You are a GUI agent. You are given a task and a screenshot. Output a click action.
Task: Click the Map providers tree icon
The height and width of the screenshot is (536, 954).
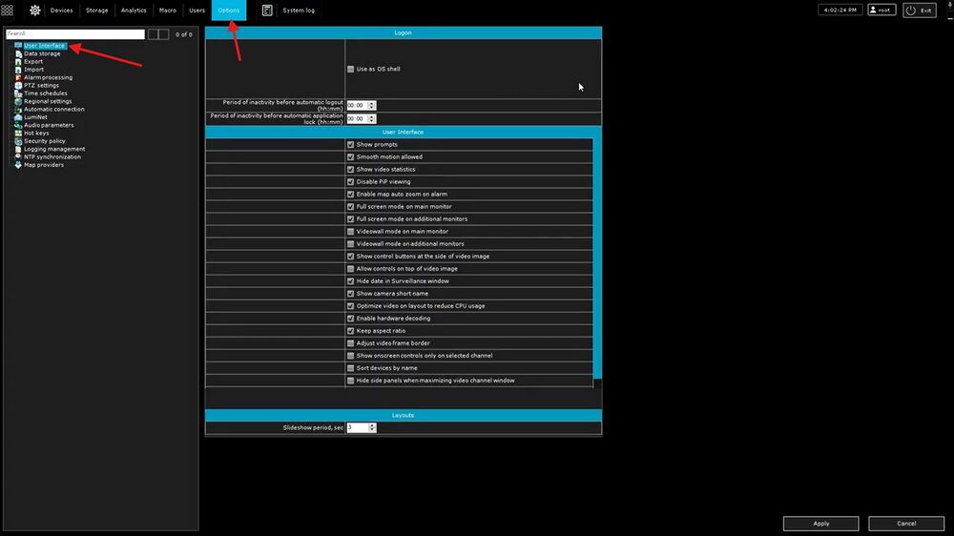coord(18,164)
